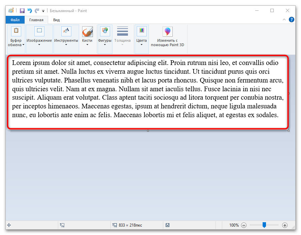The width and height of the screenshot is (301, 235).
Task: Select the Кисти brush icon
Action: click(x=87, y=32)
